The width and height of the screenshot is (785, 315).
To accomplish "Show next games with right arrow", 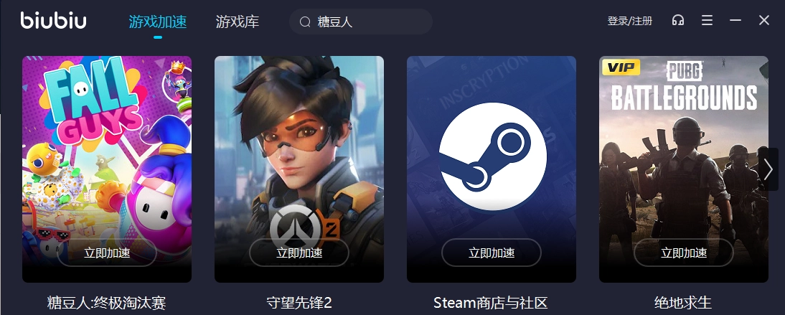I will [768, 169].
